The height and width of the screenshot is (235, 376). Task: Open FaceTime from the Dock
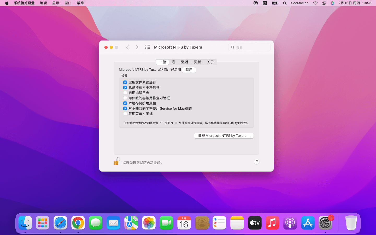[166, 223]
